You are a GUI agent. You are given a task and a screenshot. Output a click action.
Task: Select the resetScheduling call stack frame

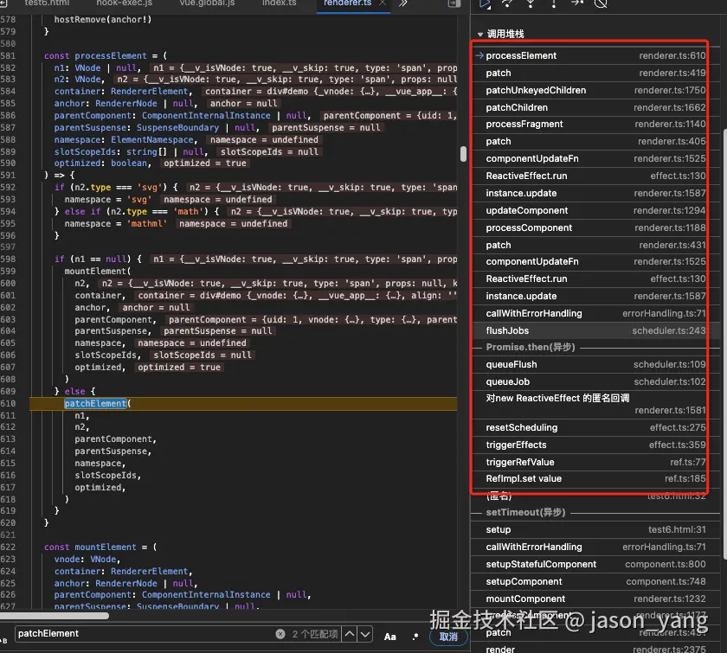[x=595, y=428]
